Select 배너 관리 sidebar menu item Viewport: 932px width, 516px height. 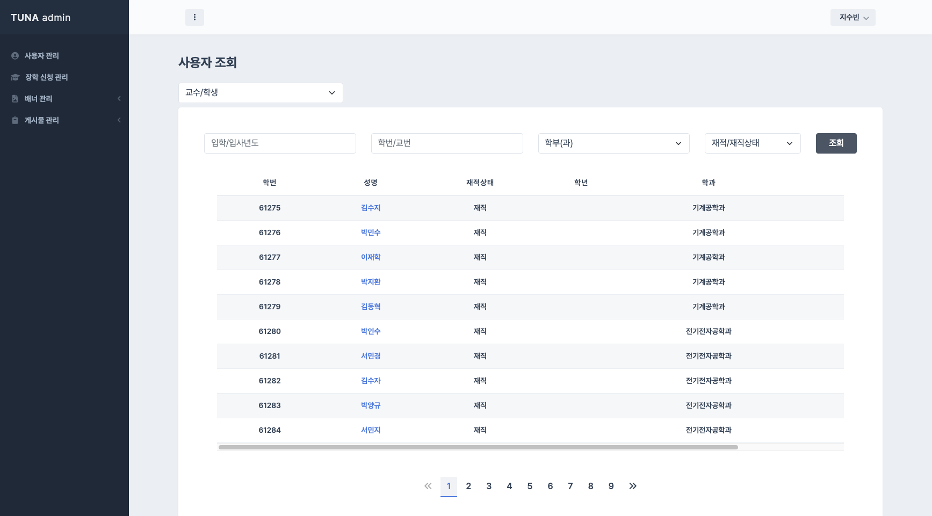39,99
